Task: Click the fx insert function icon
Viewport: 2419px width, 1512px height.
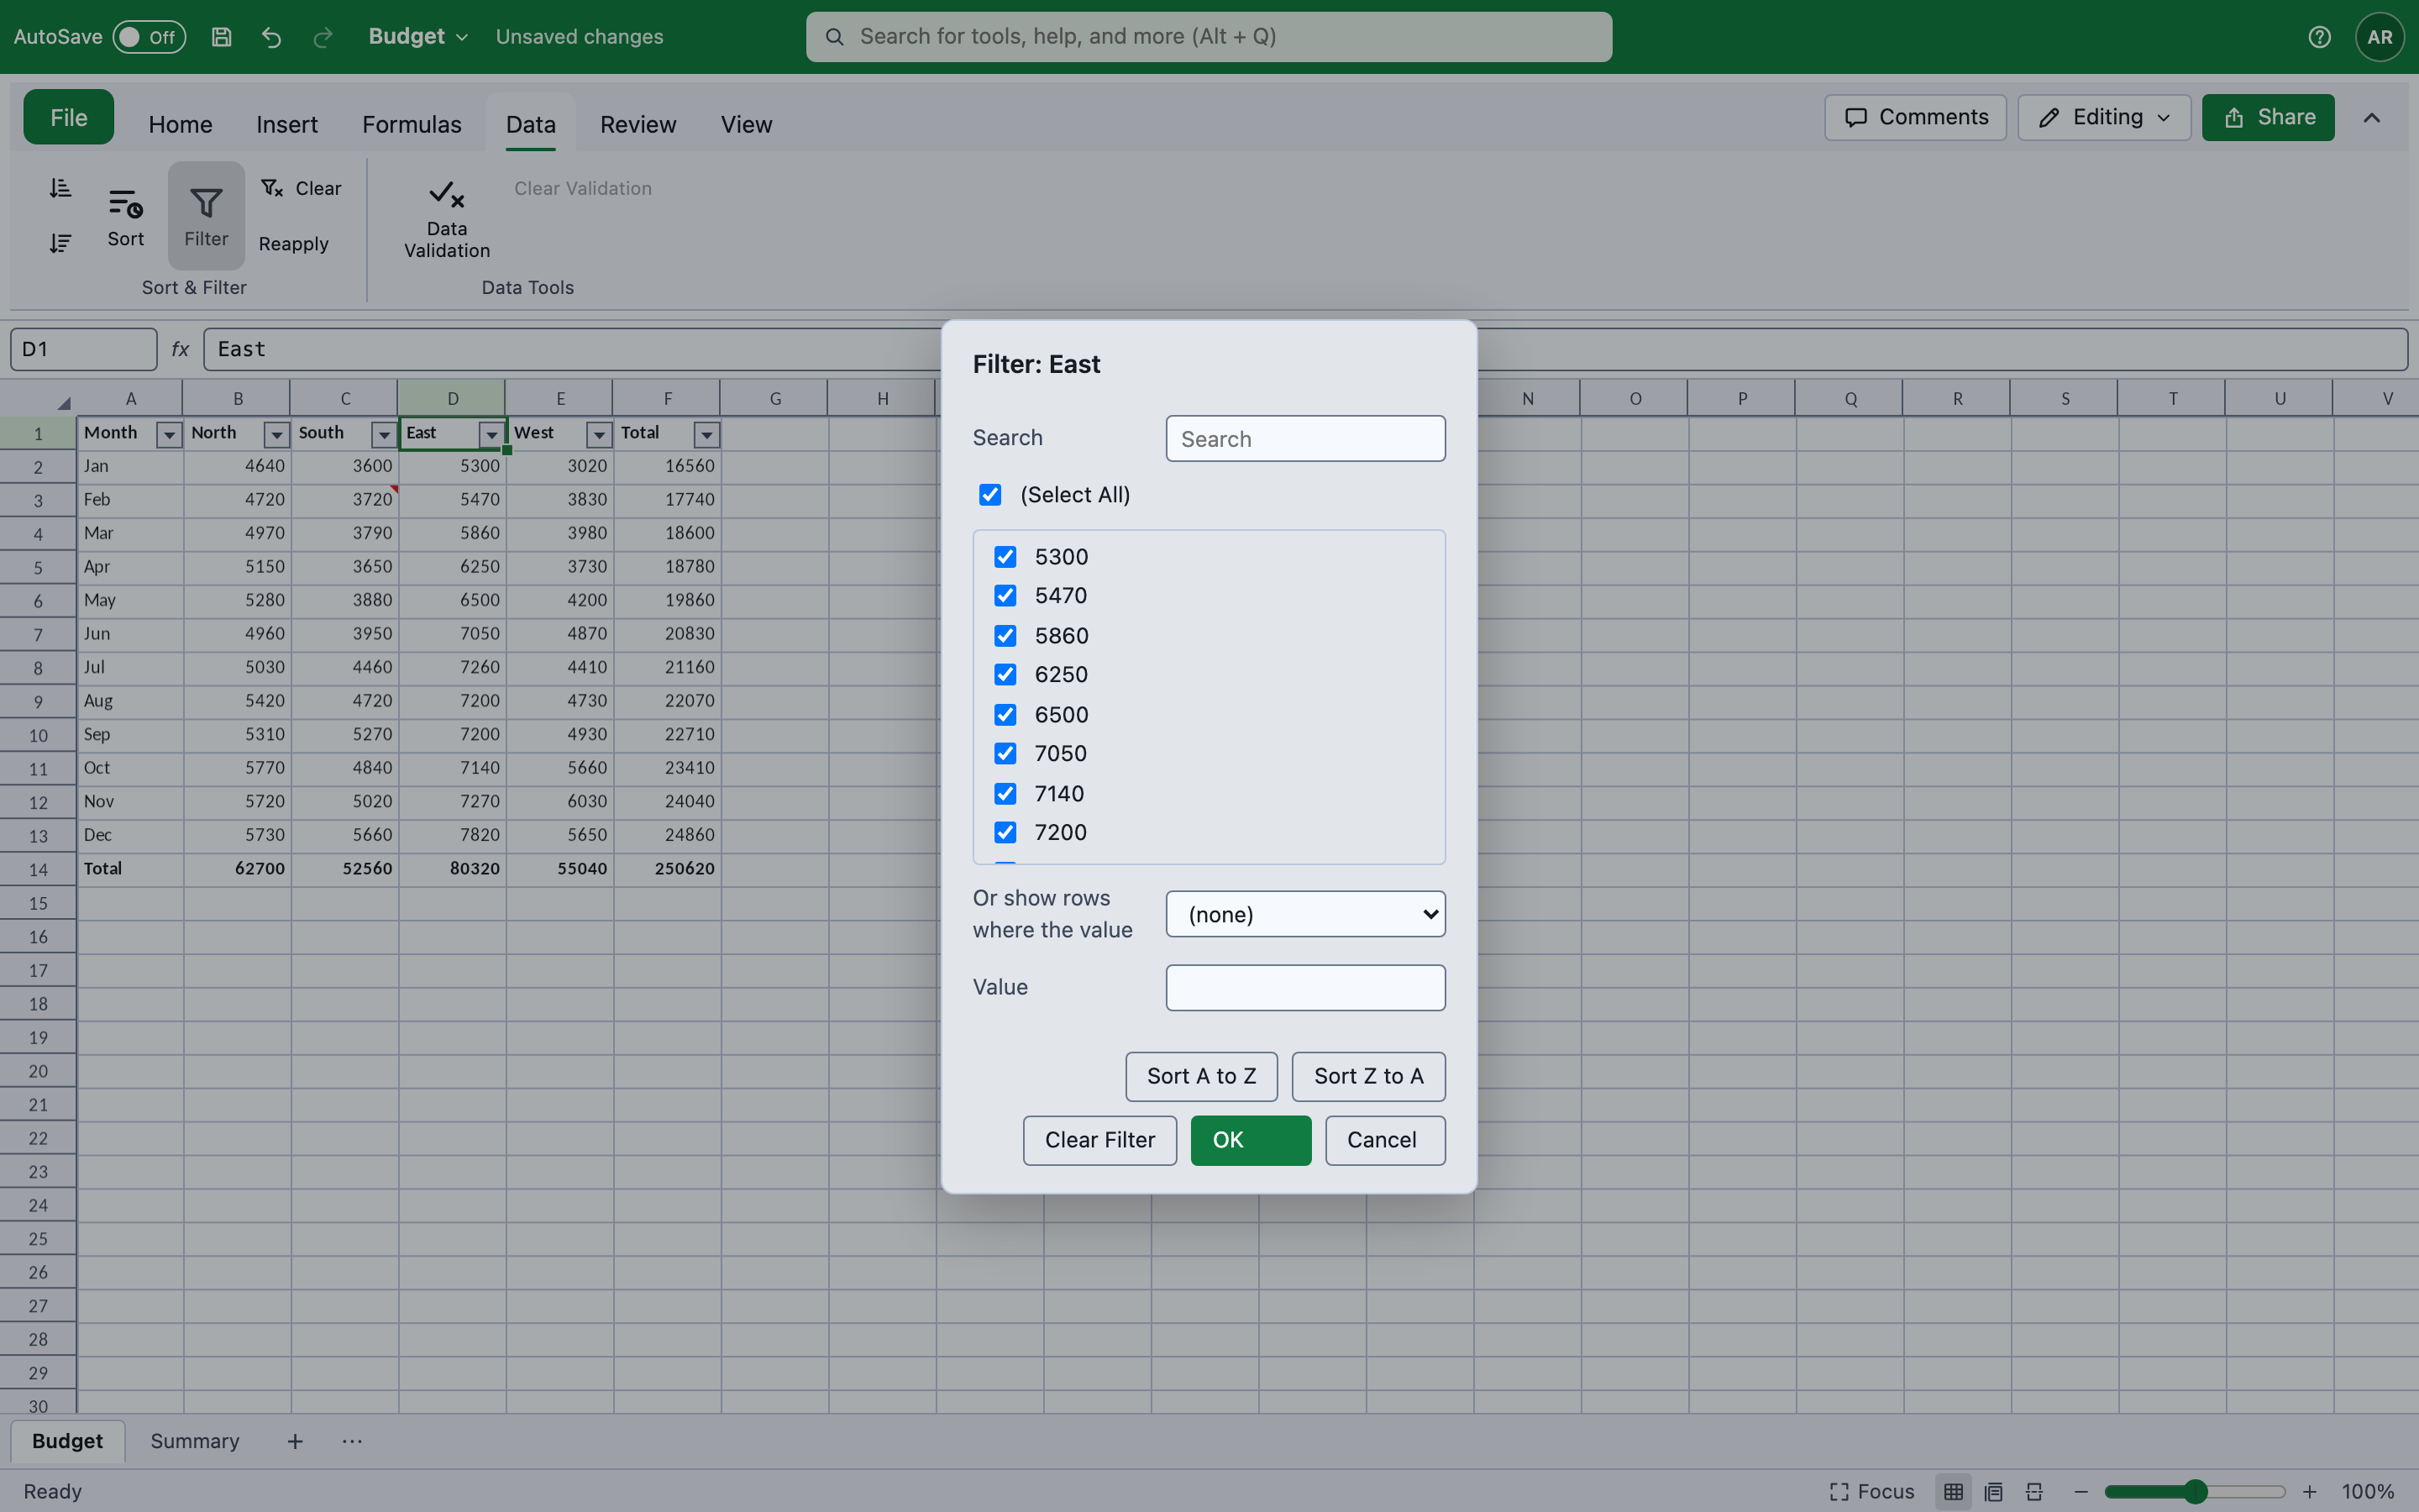Action: click(180, 349)
